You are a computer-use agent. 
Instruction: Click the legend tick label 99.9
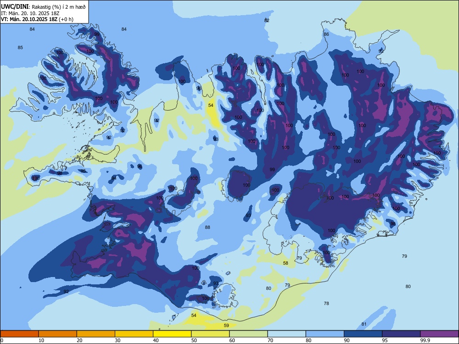(x=425, y=340)
